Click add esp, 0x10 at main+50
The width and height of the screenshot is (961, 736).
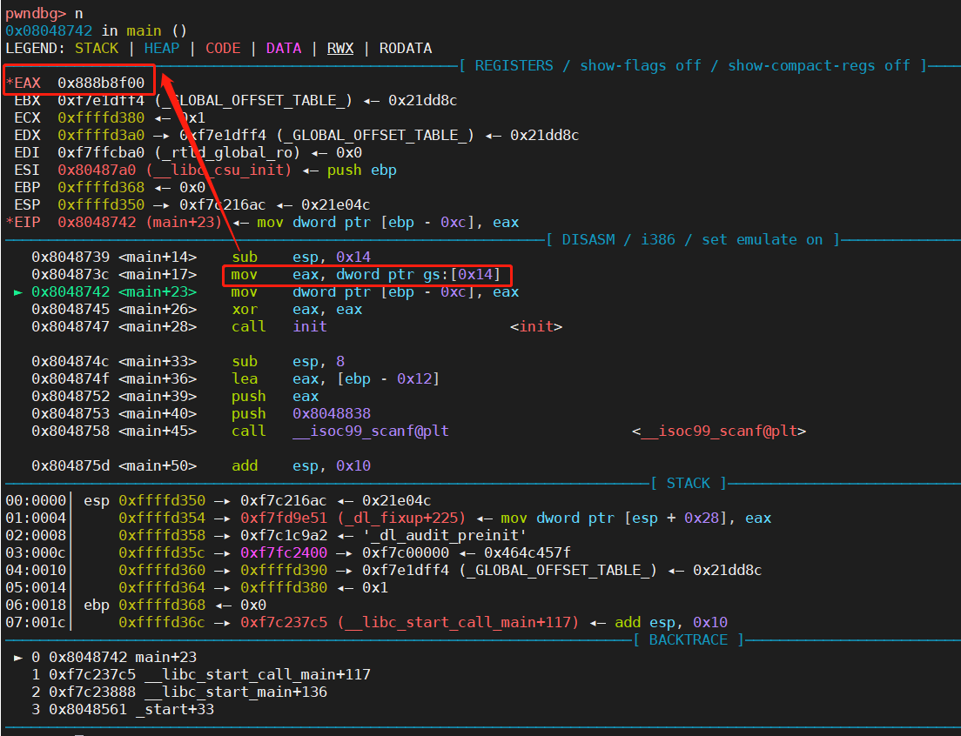pos(301,466)
